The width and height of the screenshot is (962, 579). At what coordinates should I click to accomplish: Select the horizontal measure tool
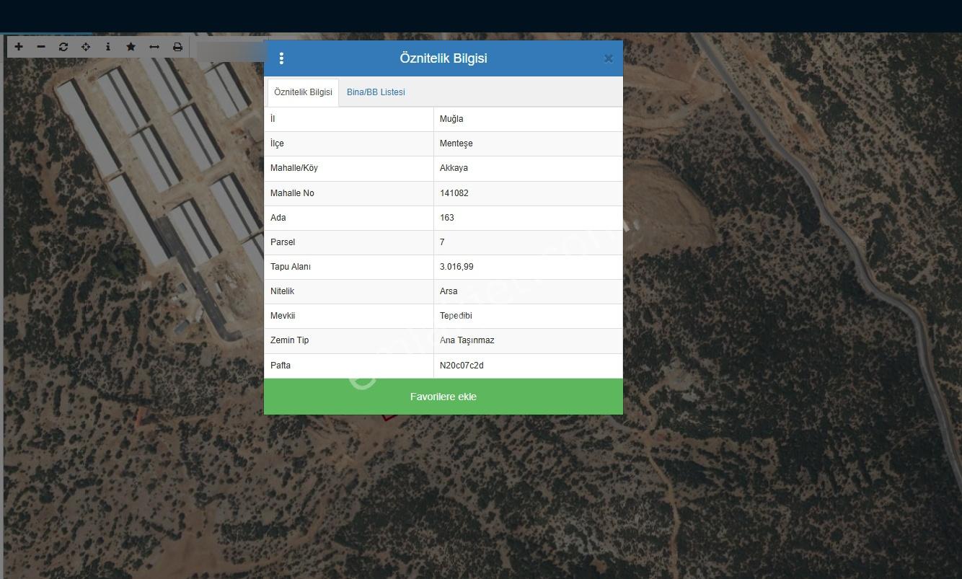click(154, 47)
